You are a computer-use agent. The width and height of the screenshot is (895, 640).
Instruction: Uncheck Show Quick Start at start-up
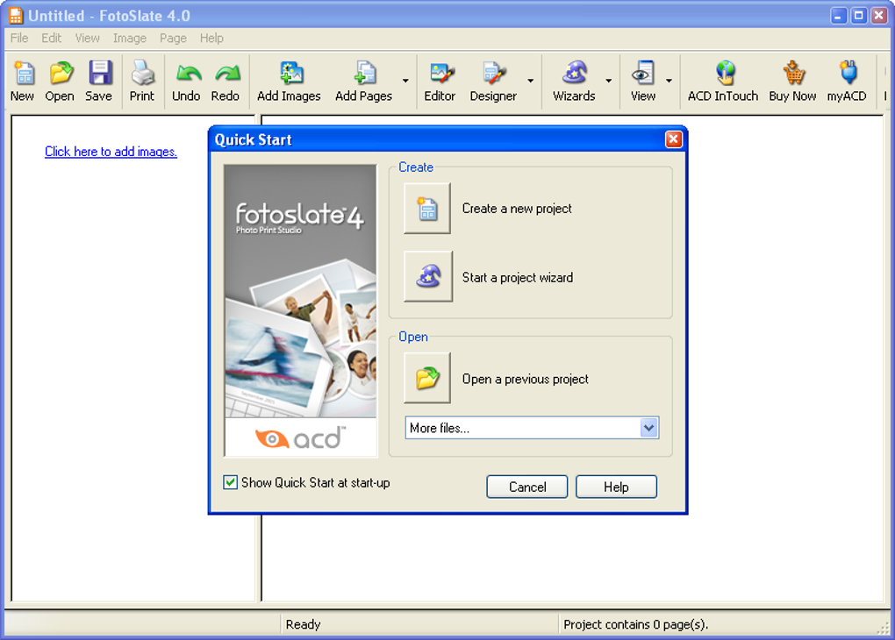[230, 482]
